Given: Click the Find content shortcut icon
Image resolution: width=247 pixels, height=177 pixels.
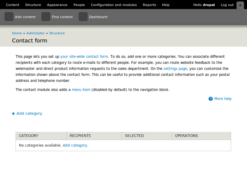Looking at the screenshot, I should tap(46, 17).
